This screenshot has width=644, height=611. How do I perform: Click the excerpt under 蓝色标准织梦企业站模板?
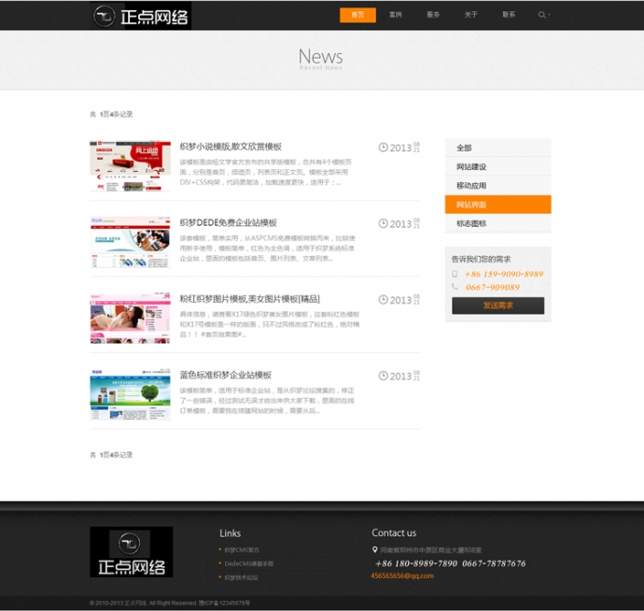(x=267, y=401)
